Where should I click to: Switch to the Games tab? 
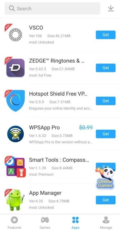[45, 223]
